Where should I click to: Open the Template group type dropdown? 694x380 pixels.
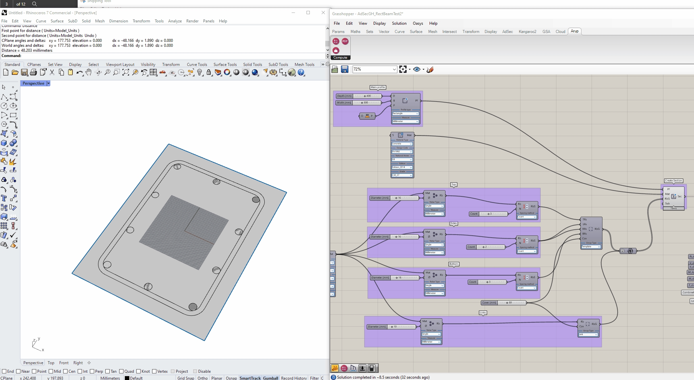coord(591,247)
